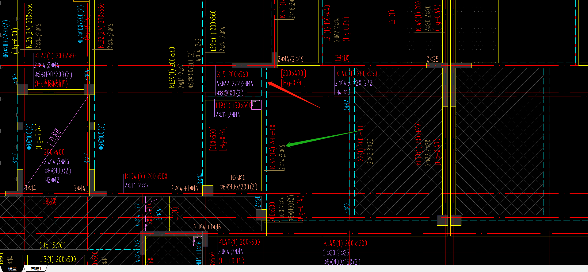The height and width of the screenshot is (272, 588).
Task: Select the (Hg参楼梯大样图) note
Action: tap(51, 84)
